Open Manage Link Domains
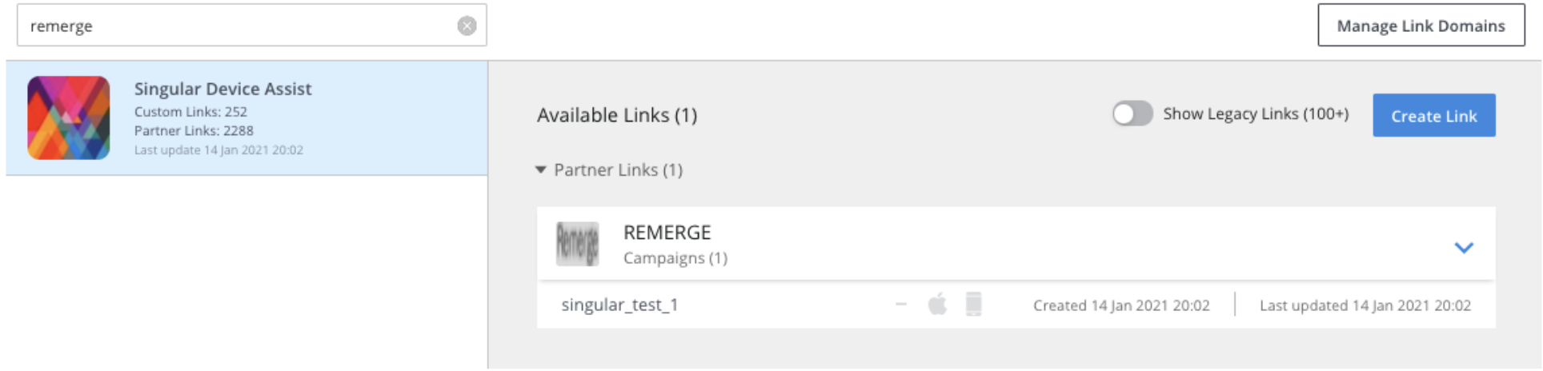The height and width of the screenshot is (371, 1543). pos(1421,26)
